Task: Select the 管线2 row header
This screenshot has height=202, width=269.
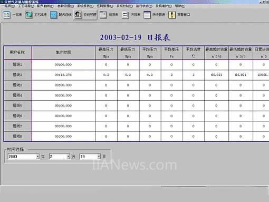Action: 17,75
